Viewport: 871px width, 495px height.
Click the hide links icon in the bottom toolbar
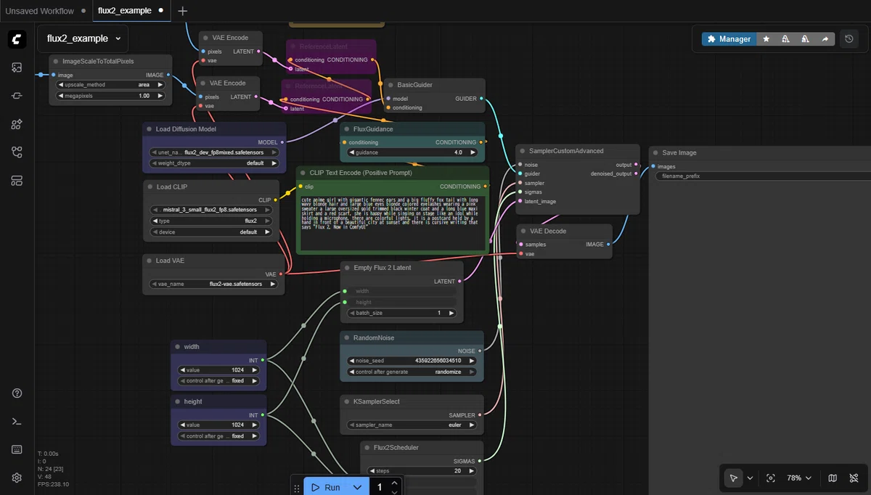tap(854, 478)
